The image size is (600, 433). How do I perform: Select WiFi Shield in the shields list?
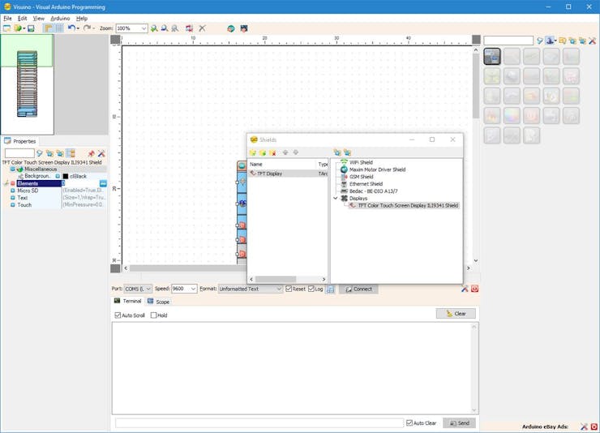point(361,162)
